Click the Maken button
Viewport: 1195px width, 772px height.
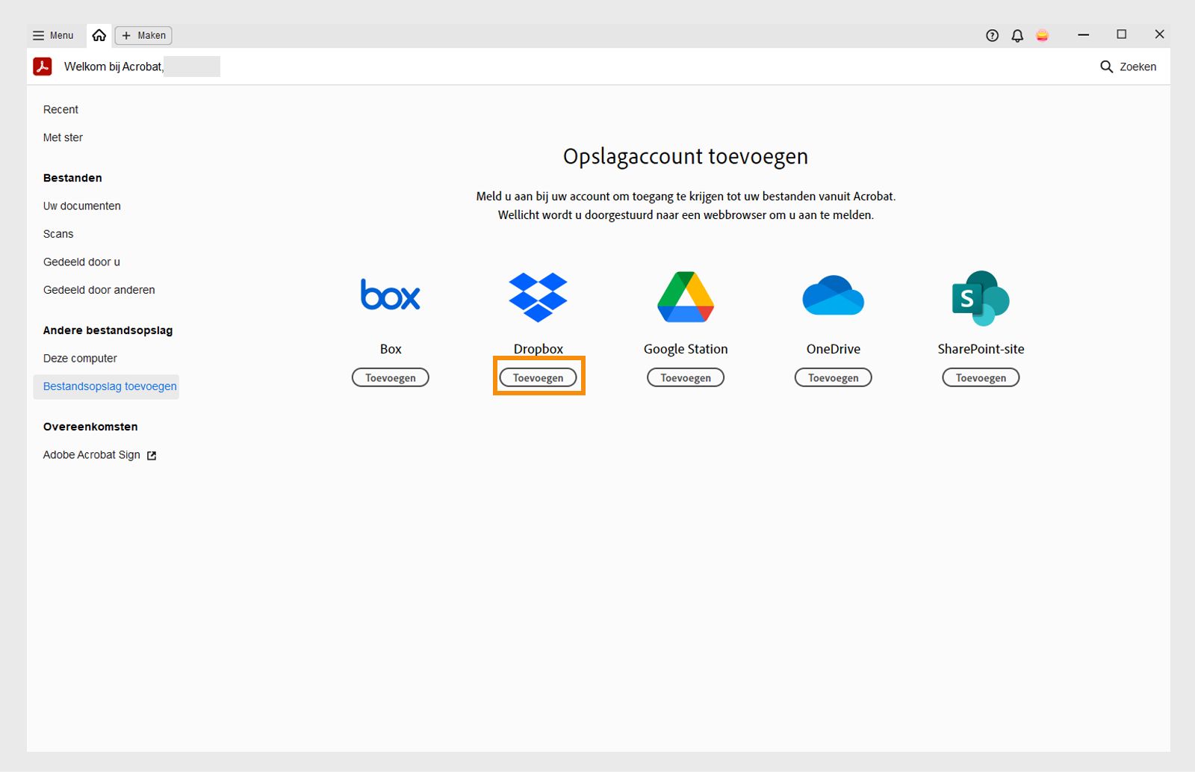tap(143, 35)
